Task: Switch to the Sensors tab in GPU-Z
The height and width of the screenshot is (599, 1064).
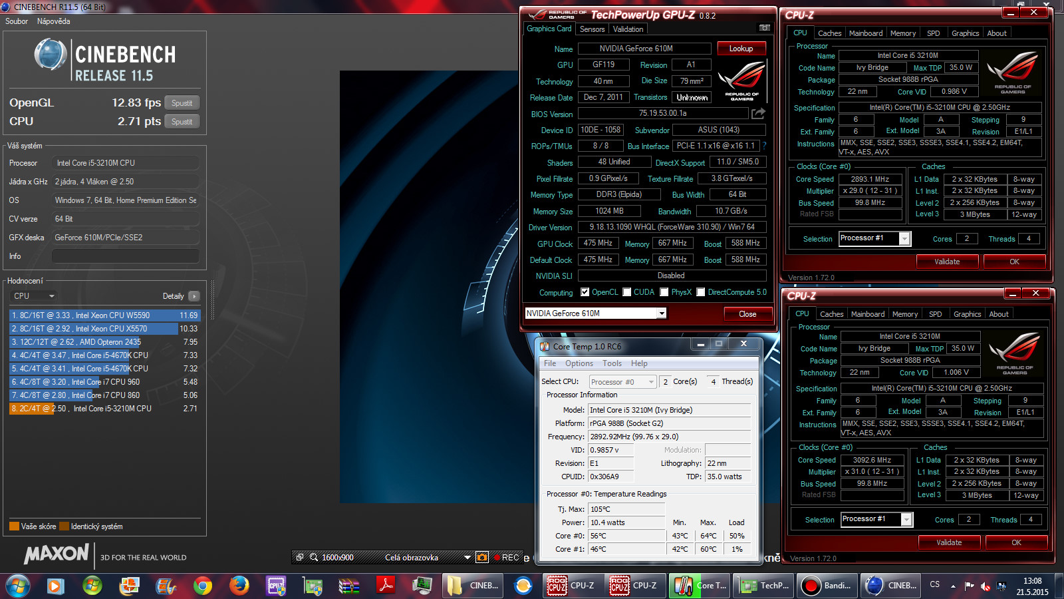Action: pyautogui.click(x=592, y=29)
